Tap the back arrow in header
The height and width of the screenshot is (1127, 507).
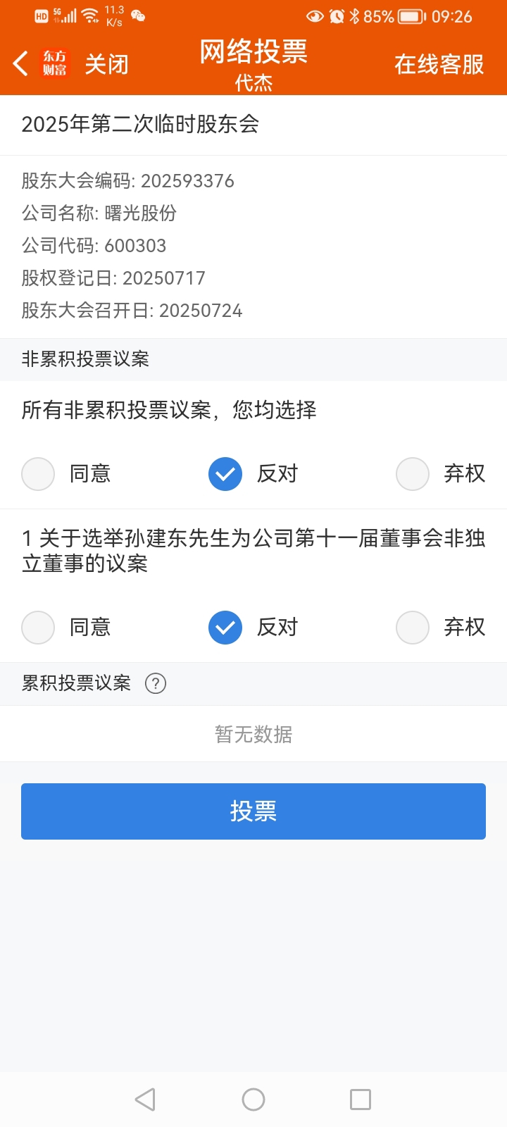click(20, 63)
